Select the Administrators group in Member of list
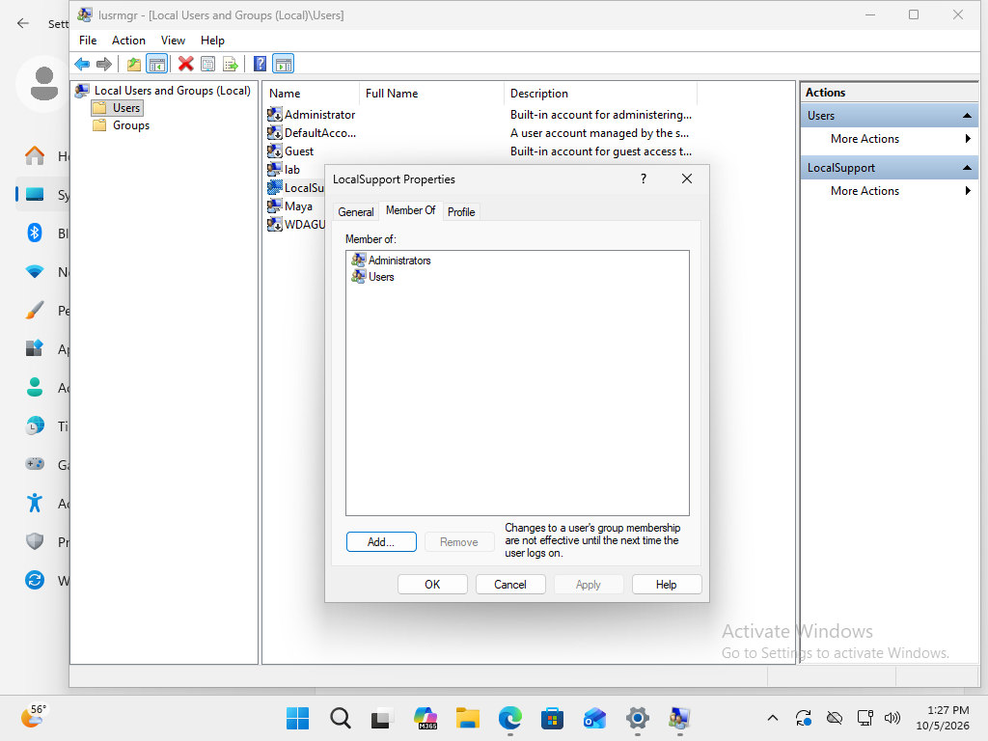The image size is (988, 741). pos(392,261)
